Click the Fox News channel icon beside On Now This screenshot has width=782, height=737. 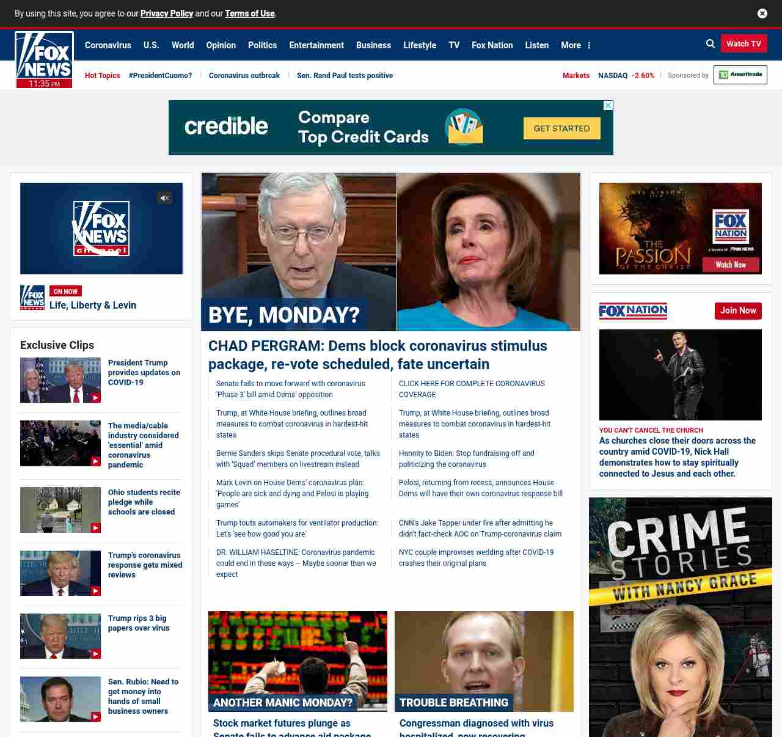[32, 298]
